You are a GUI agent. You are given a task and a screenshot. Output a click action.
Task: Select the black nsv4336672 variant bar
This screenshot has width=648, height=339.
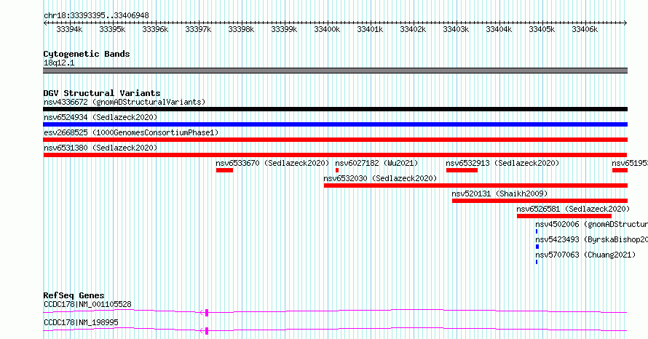[x=335, y=109]
